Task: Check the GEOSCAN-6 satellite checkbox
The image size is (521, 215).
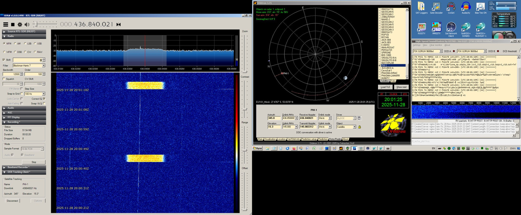Action: coord(380,12)
